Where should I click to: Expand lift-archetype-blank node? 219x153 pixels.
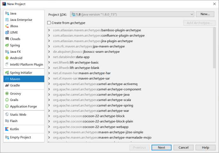pos(49,68)
